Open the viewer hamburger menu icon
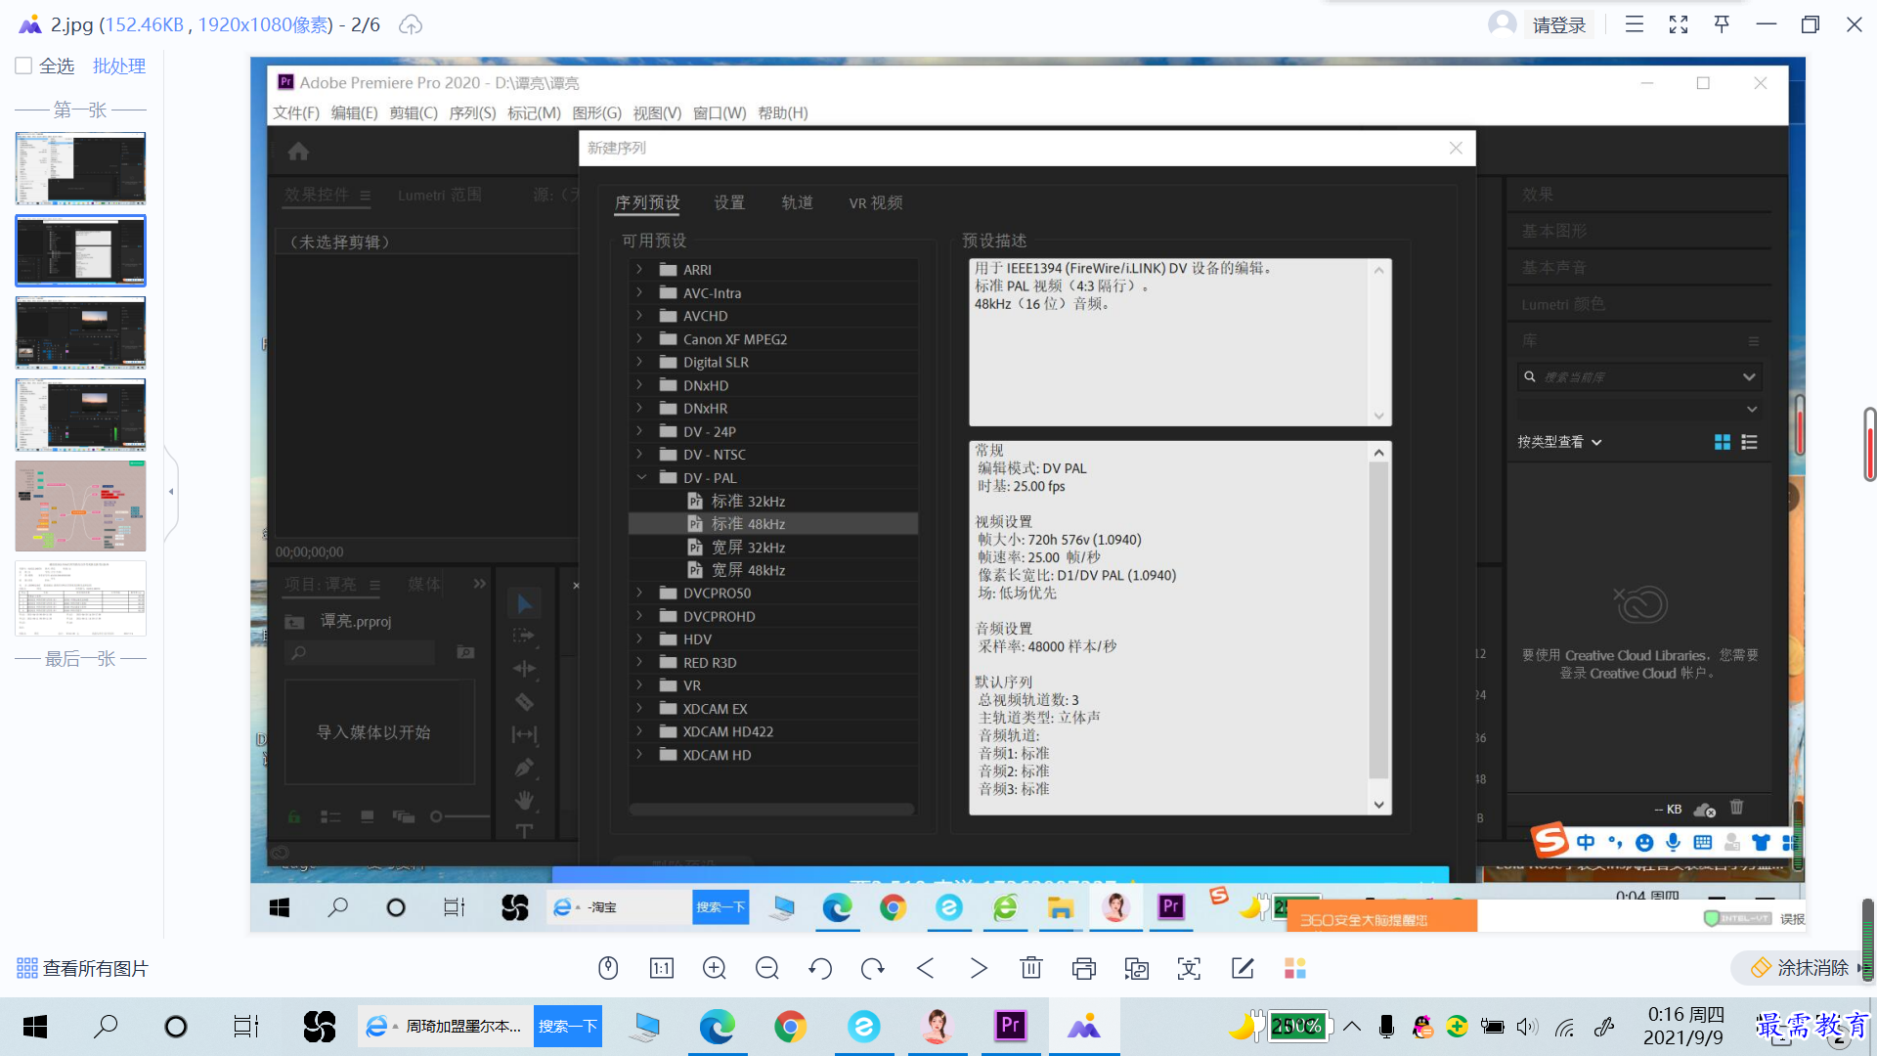 1635,24
